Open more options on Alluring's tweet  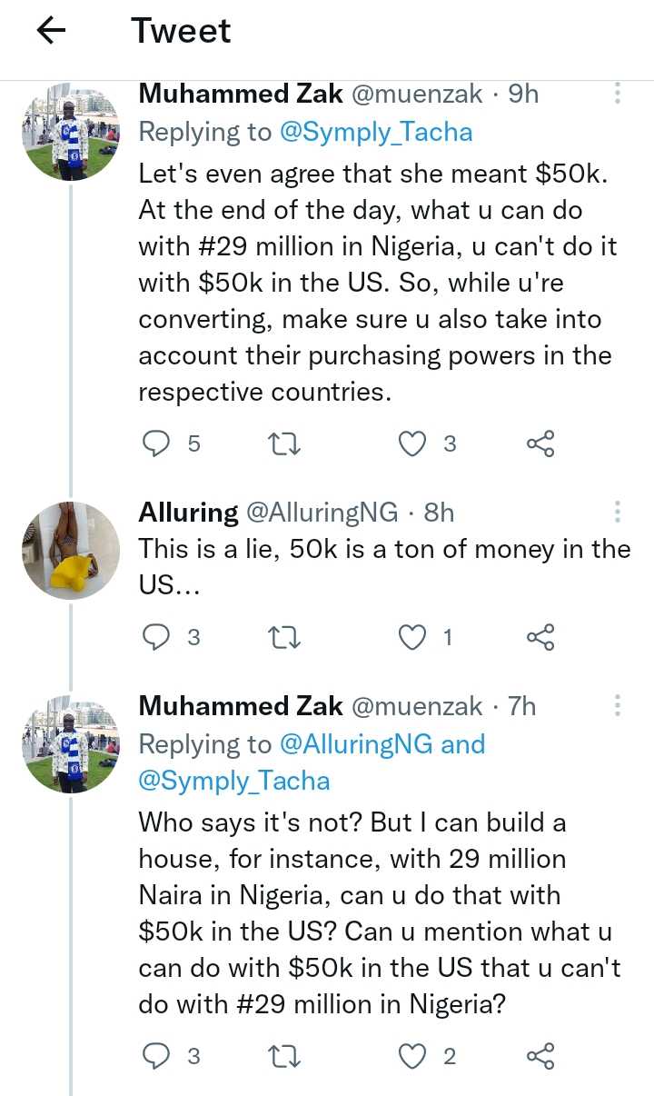pyautogui.click(x=618, y=512)
